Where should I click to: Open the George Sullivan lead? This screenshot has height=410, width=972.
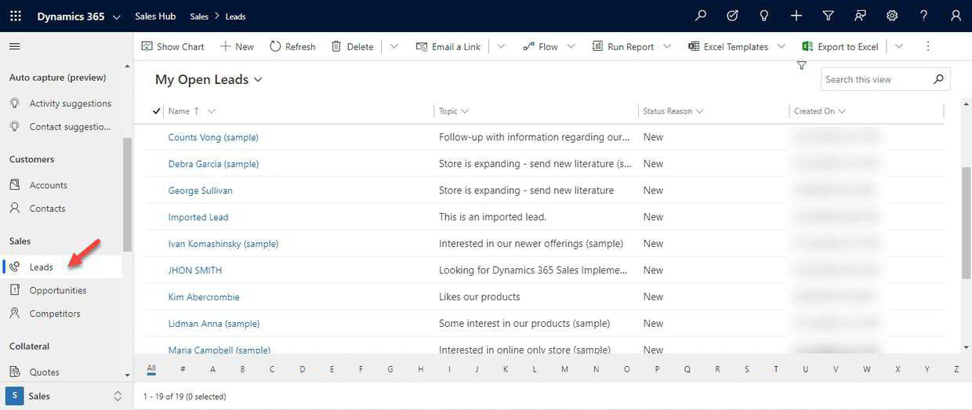coord(200,190)
